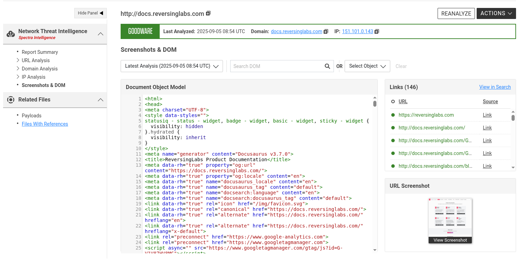Viewport: 524px width, 262px height.
Task: Open the ACTIONS dropdown menu
Action: [x=496, y=13]
